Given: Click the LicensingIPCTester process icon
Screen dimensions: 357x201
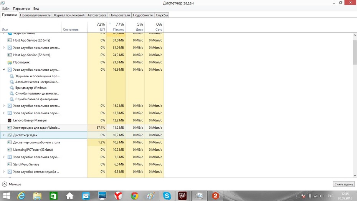Looking at the screenshot, I should tap(10, 150).
